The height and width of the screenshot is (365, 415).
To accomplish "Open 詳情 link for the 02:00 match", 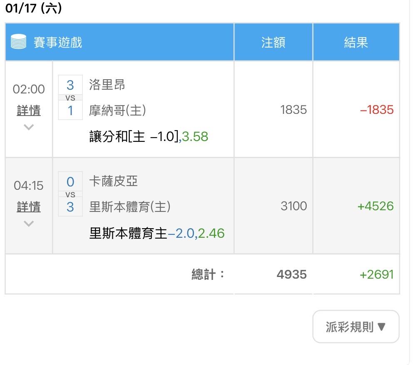I will [29, 111].
